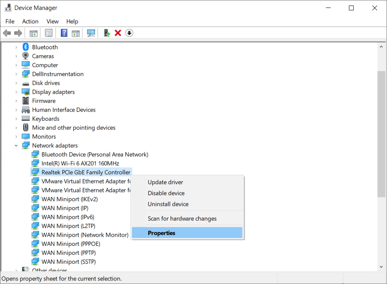Click the Update device driver toolbar icon
The height and width of the screenshot is (284, 387).
coord(107,33)
